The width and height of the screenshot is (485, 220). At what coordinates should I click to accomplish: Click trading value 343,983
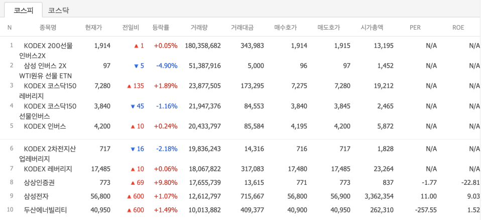pyautogui.click(x=253, y=46)
